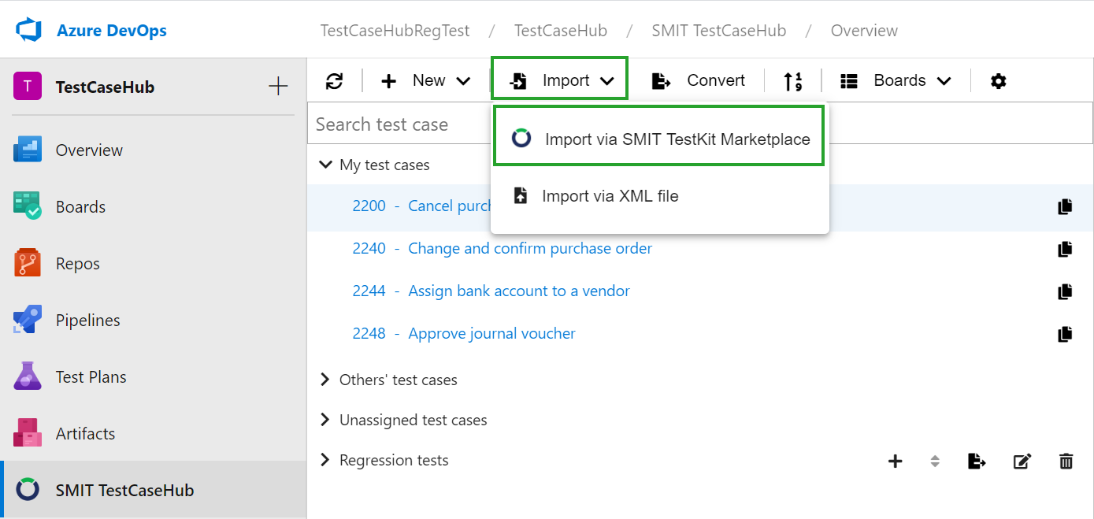Delete the Regression tests group

pos(1066,462)
